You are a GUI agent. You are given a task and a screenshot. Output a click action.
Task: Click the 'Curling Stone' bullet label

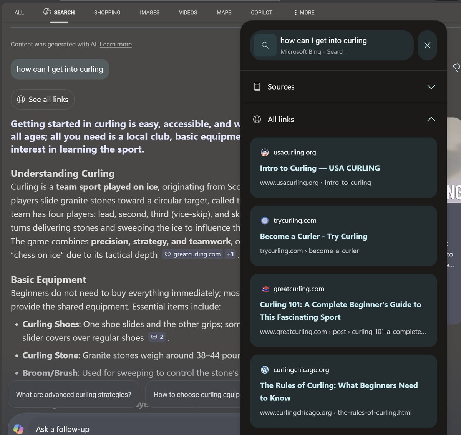pyautogui.click(x=50, y=355)
